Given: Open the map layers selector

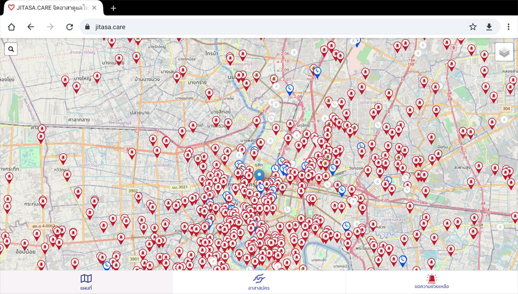Looking at the screenshot, I should (504, 52).
